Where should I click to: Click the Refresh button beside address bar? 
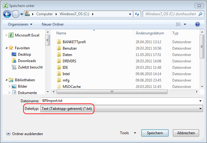(x=137, y=14)
